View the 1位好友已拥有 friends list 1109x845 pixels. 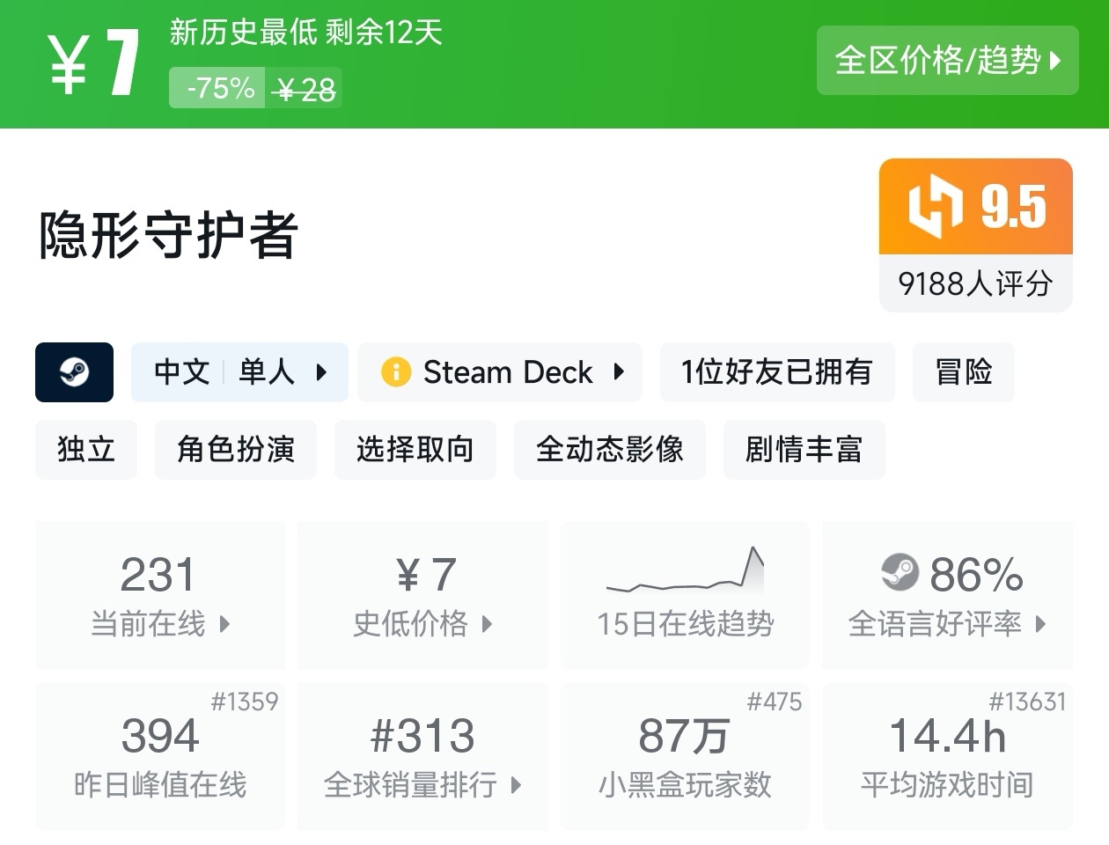click(777, 372)
